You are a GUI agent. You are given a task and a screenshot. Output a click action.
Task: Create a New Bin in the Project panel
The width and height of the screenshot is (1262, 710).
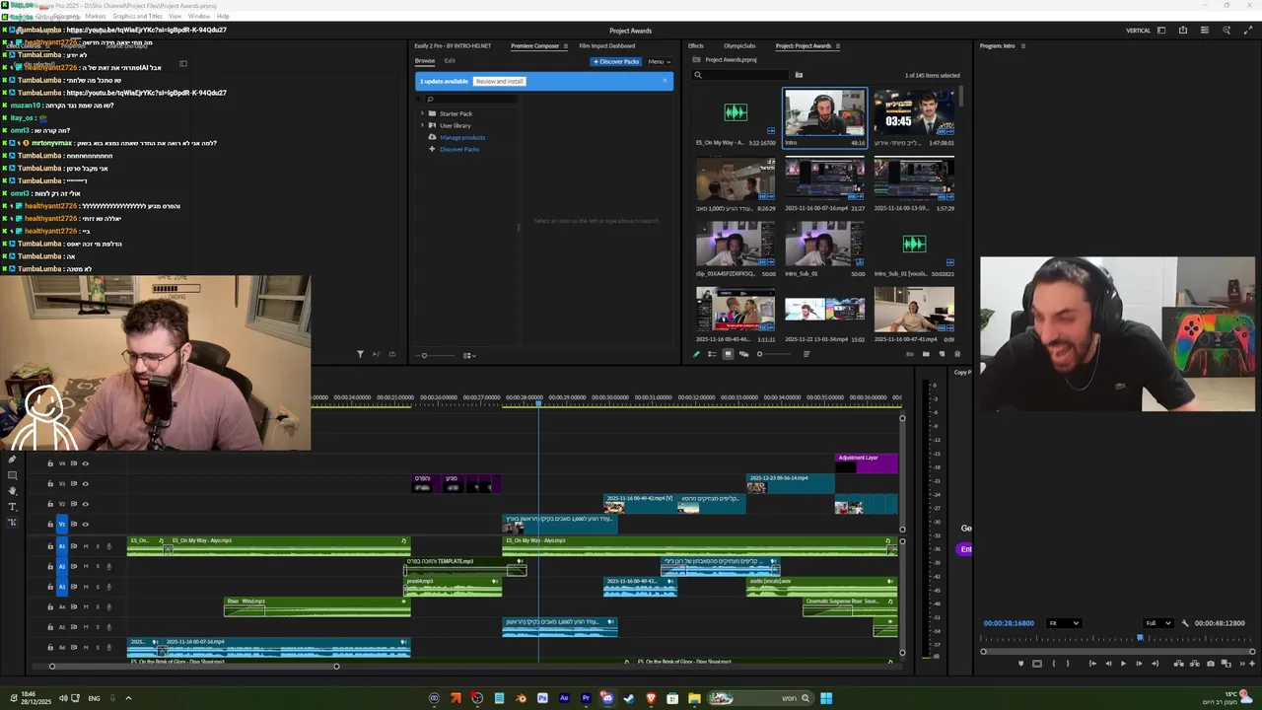[x=926, y=354]
